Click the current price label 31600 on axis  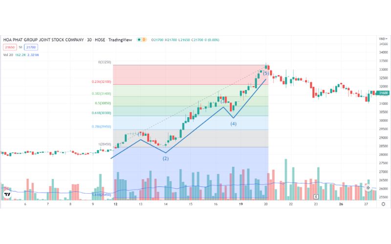point(384,93)
